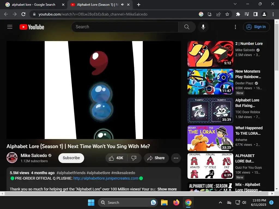279x209 pixels.
Task: Go back with browser back arrow
Action: point(6,14)
